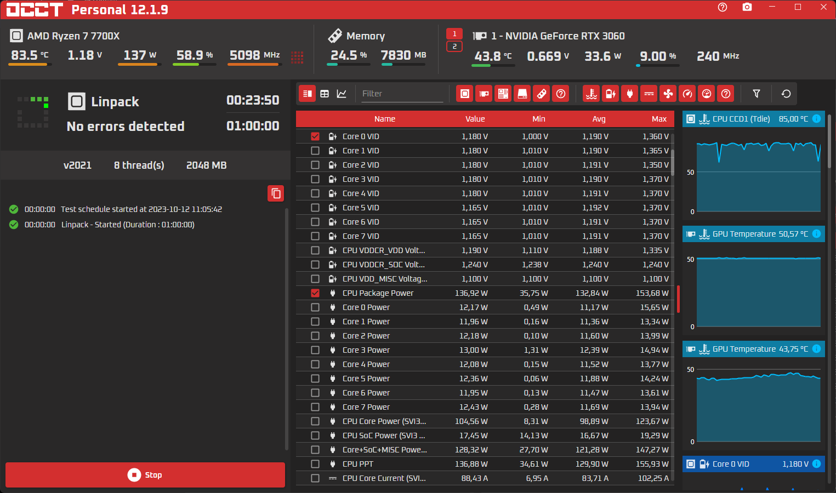Image resolution: width=836 pixels, height=493 pixels.
Task: Uncheck the Core 0 VID row checkbox
Action: 315,136
